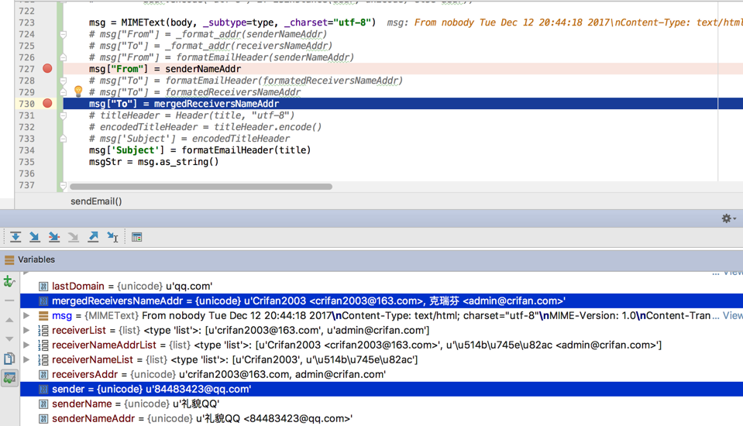Add a new watch with the plus-glasses icon
The width and height of the screenshot is (743, 426).
pyautogui.click(x=9, y=281)
